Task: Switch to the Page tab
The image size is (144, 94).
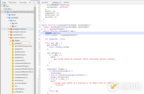Action: (4, 2)
